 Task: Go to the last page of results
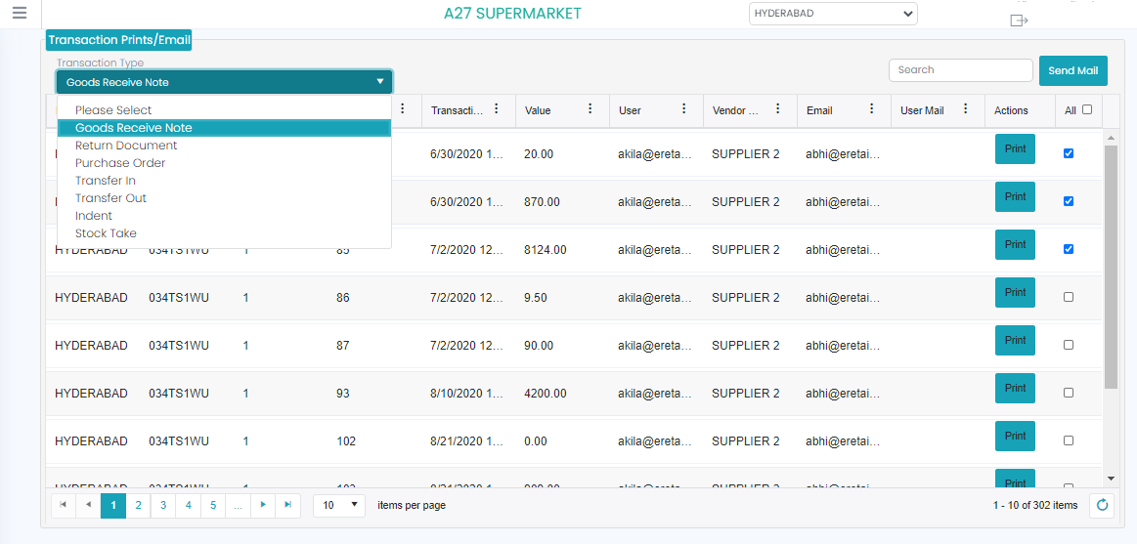(287, 505)
